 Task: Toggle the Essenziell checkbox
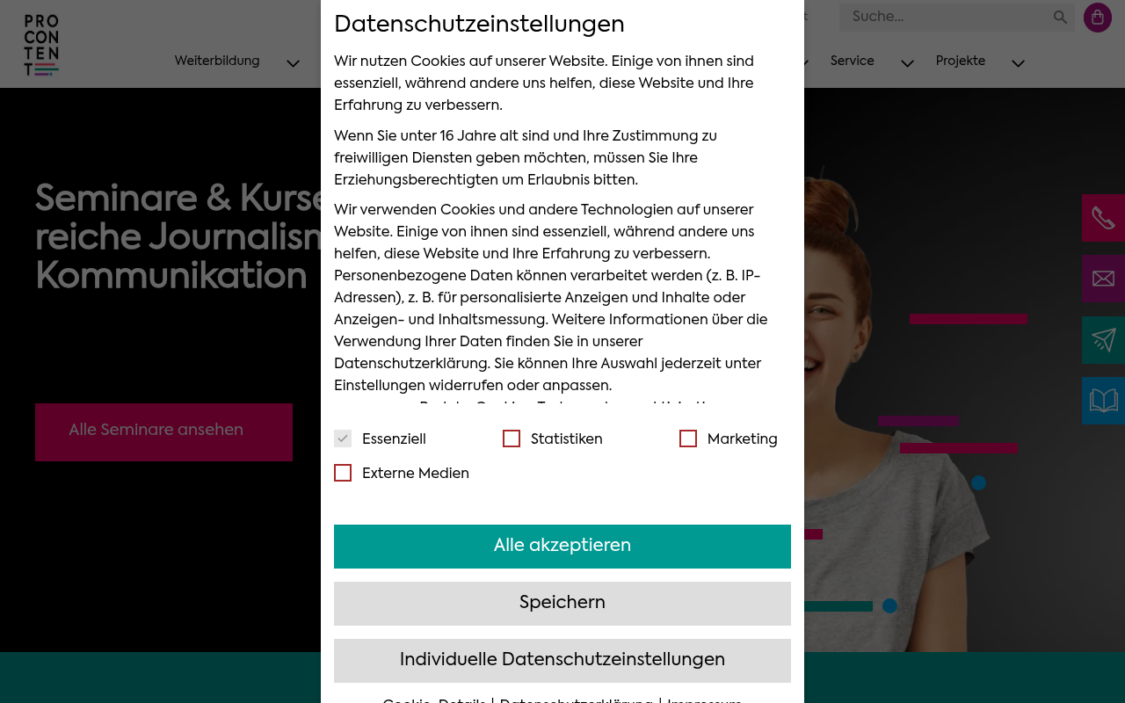click(x=343, y=438)
